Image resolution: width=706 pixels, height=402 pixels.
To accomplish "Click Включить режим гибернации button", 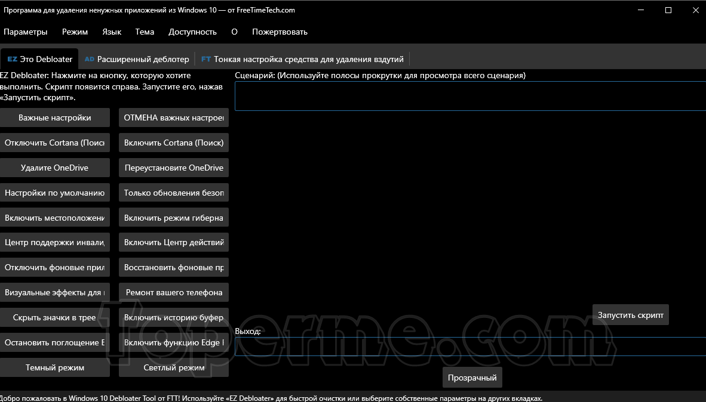I will (x=174, y=218).
